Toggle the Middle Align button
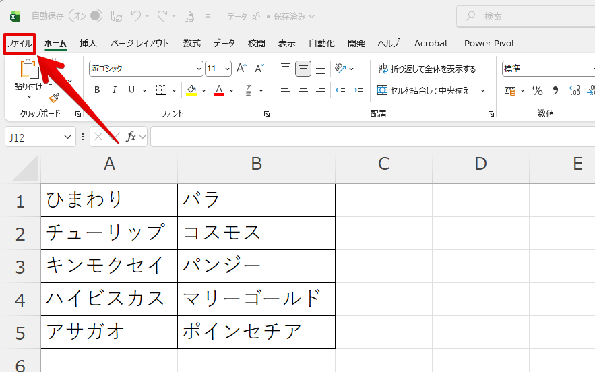 (303, 69)
